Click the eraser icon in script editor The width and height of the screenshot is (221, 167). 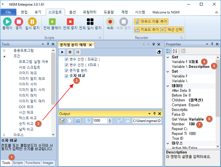click(x=159, y=52)
